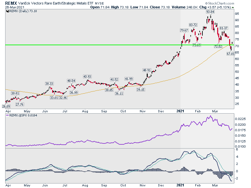The height and width of the screenshot is (188, 251).
Task: Click the 67.01 low price label
Action: (230, 54)
